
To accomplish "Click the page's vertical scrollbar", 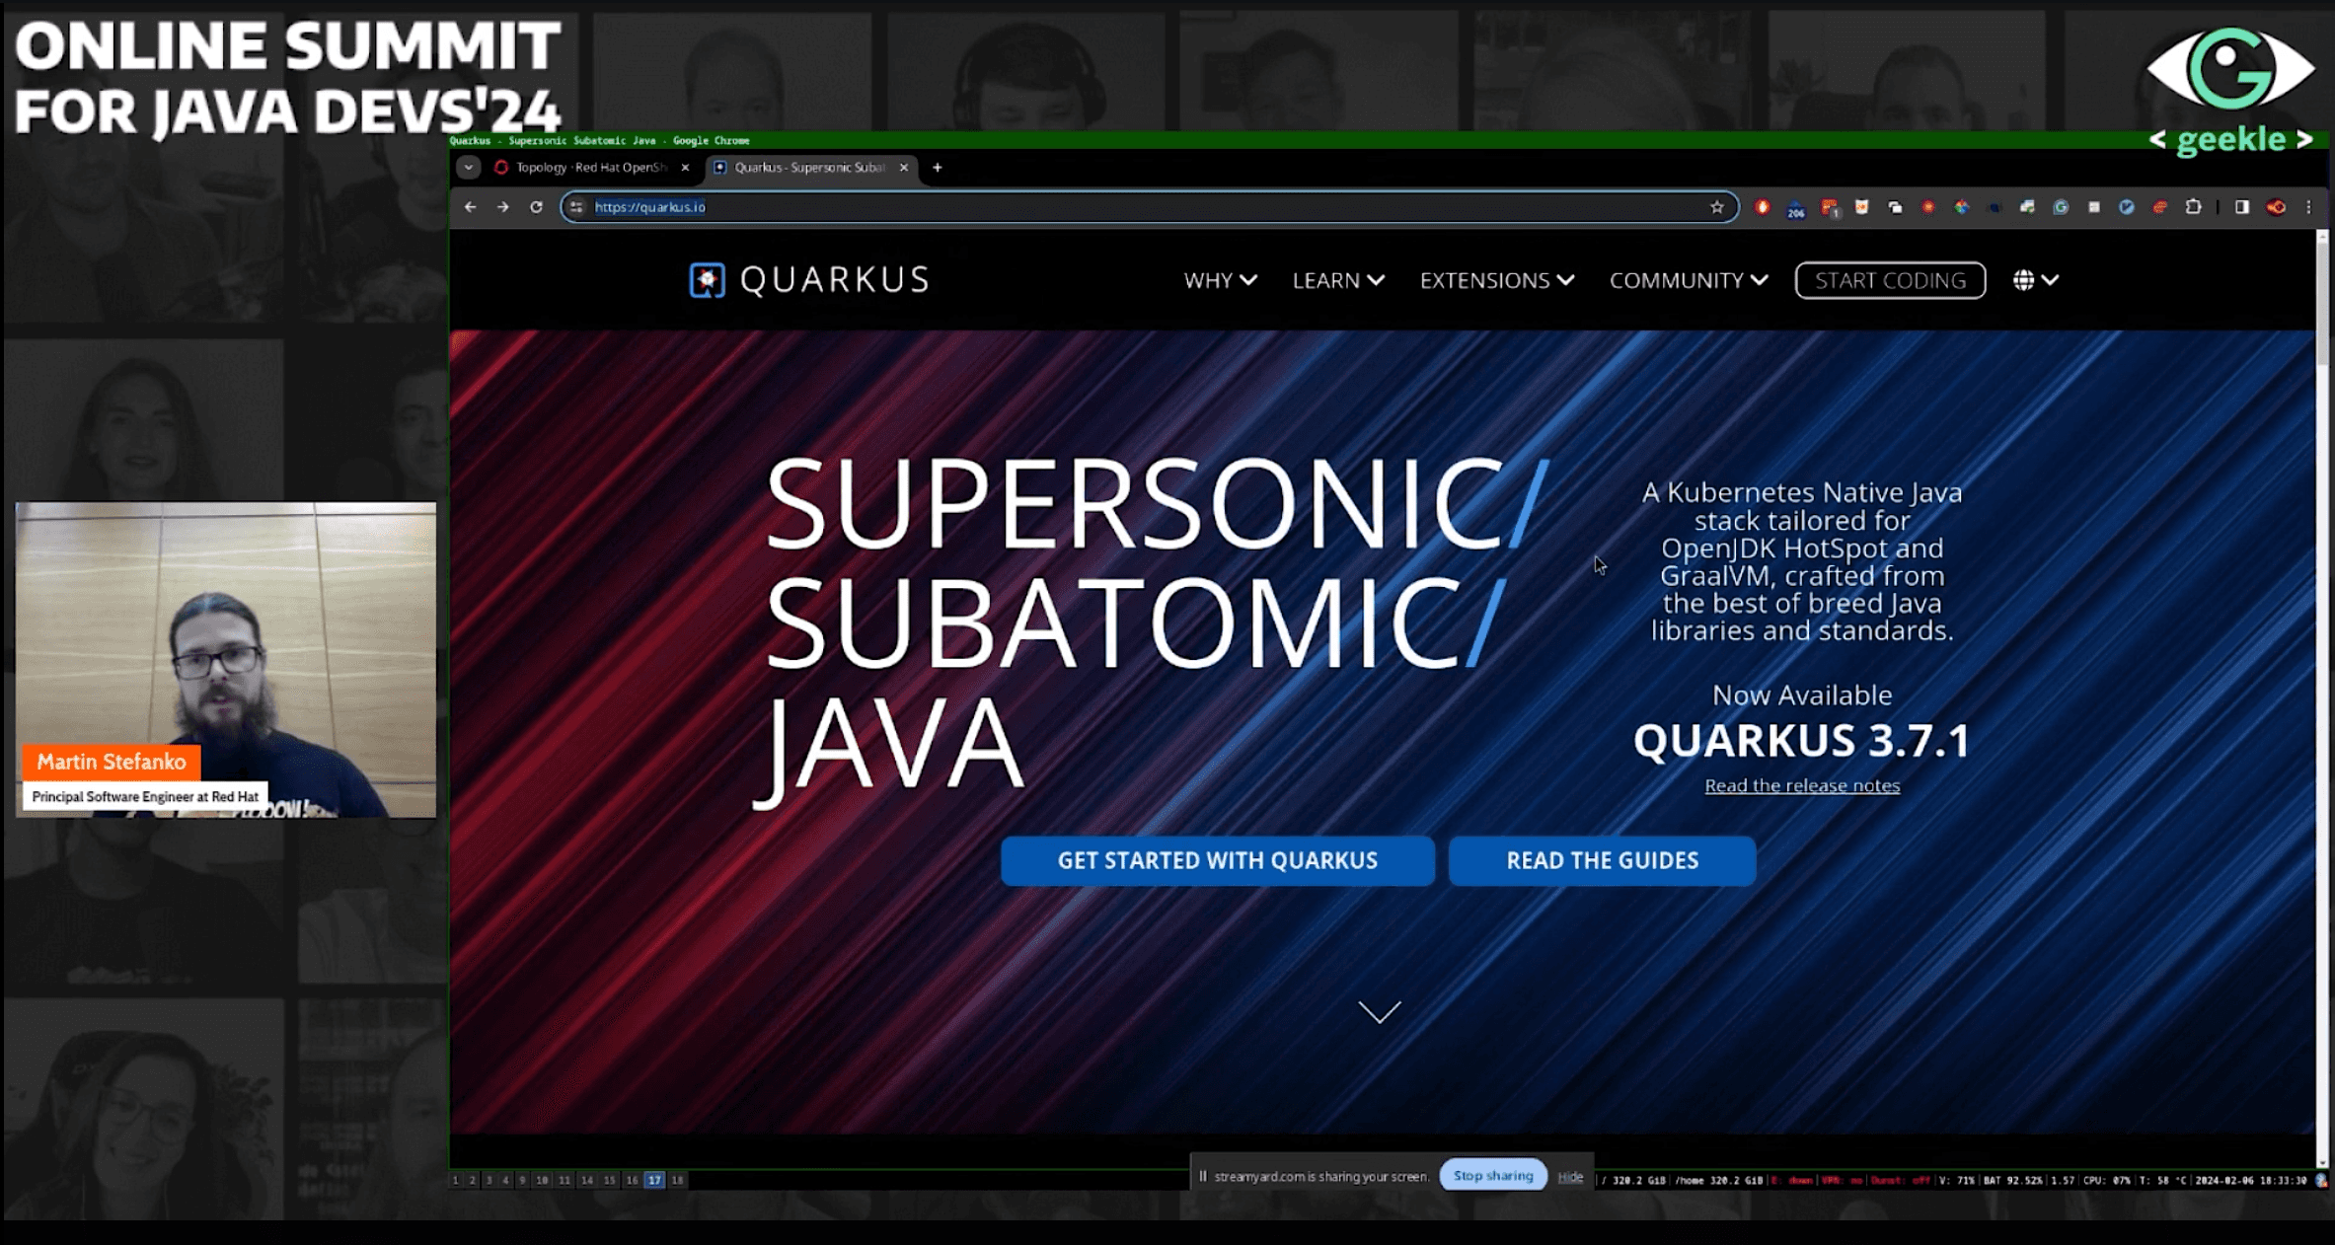I will pos(2322,699).
